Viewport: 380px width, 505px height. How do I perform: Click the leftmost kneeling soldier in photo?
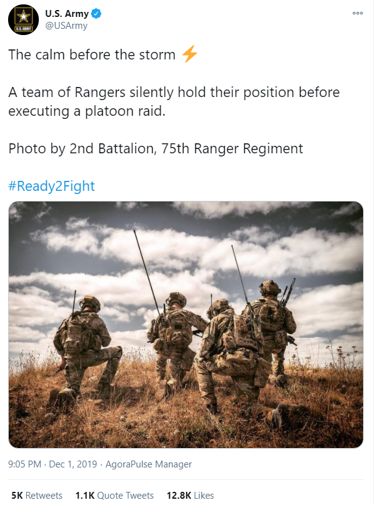[87, 348]
